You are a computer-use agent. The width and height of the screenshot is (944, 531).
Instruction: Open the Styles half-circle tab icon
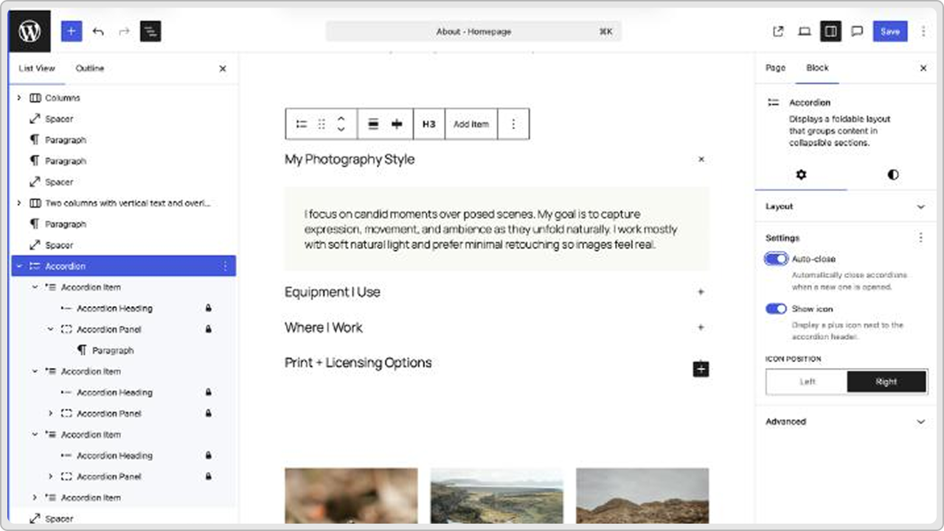click(x=893, y=175)
